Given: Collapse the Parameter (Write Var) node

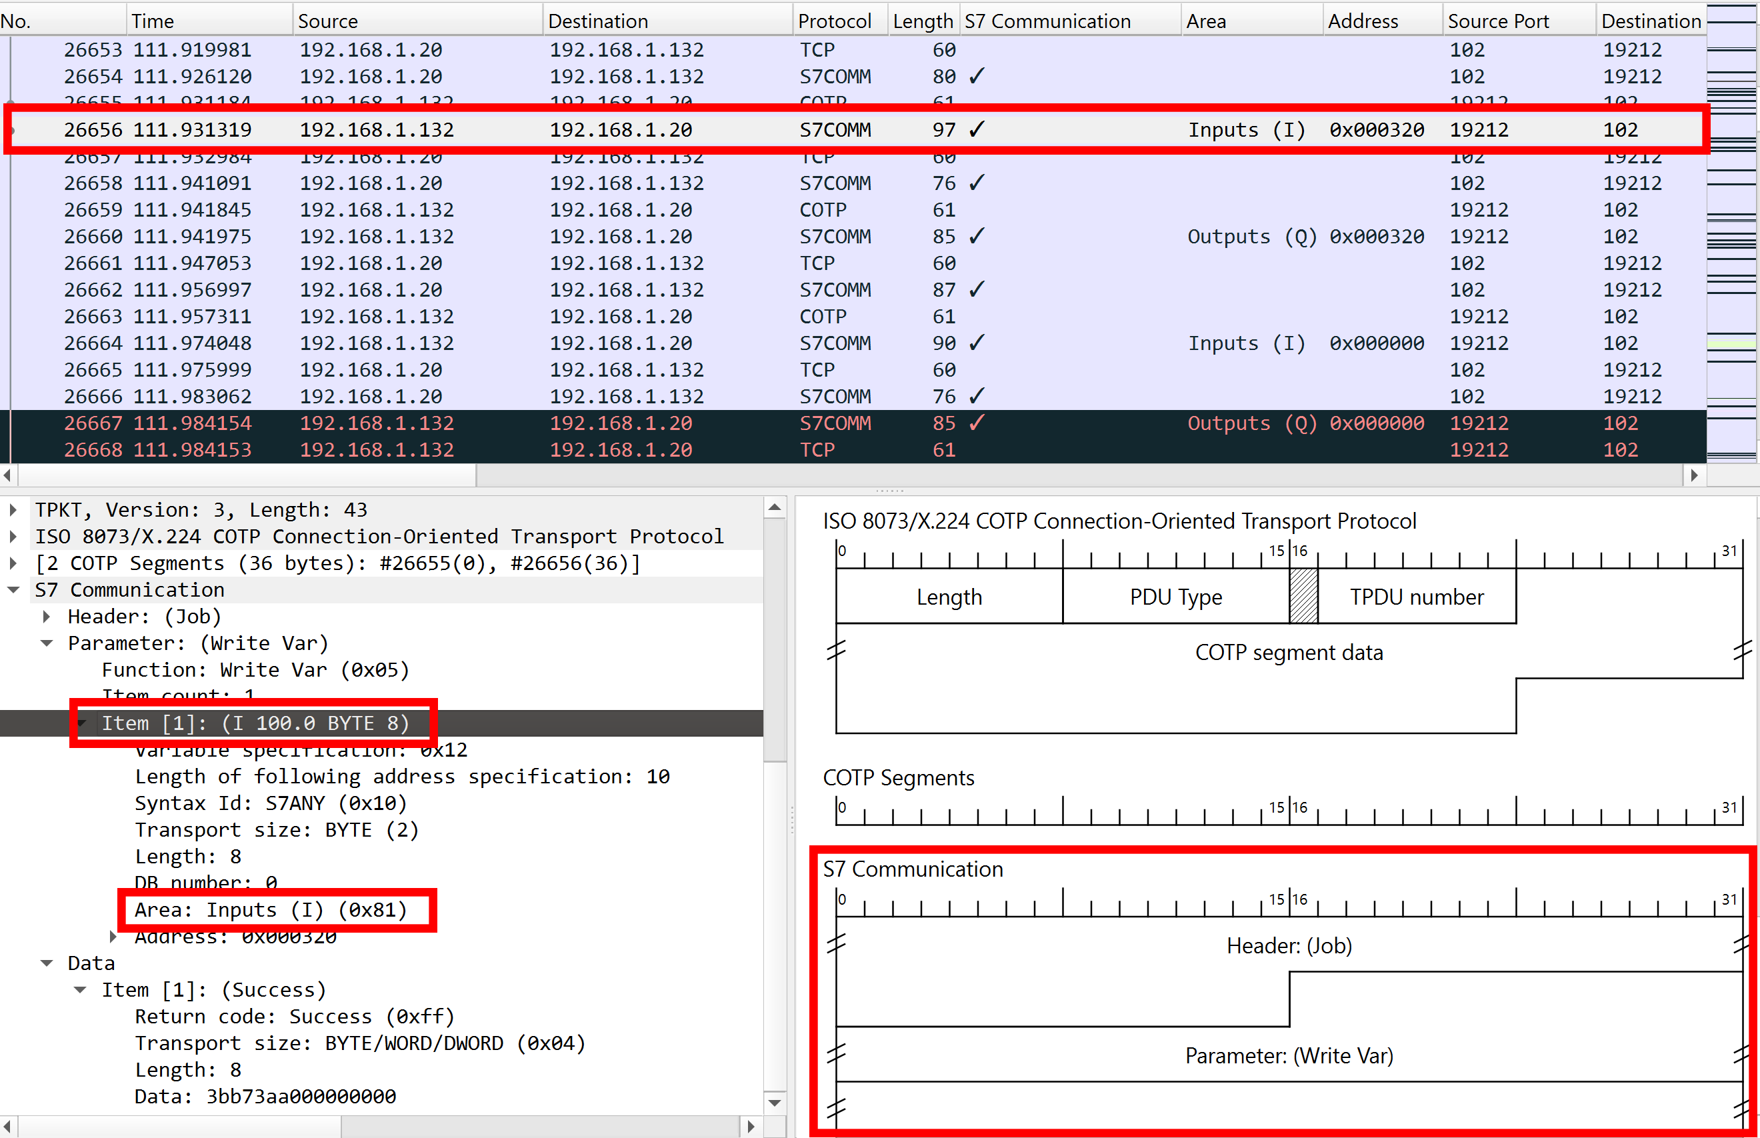Looking at the screenshot, I should [x=47, y=643].
